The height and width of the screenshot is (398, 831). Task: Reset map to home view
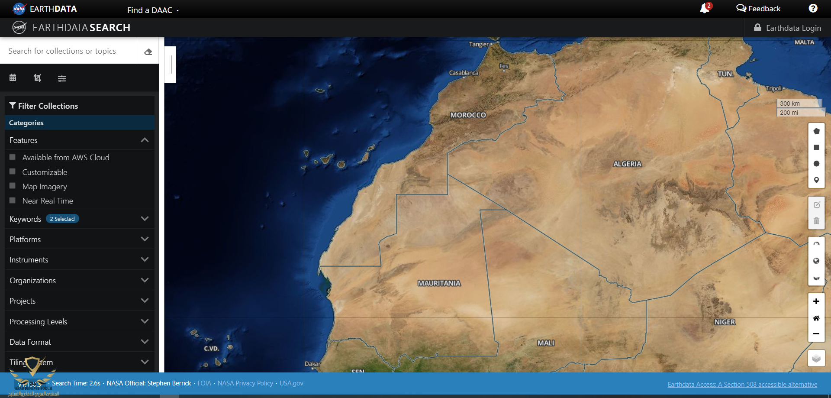coord(816,318)
